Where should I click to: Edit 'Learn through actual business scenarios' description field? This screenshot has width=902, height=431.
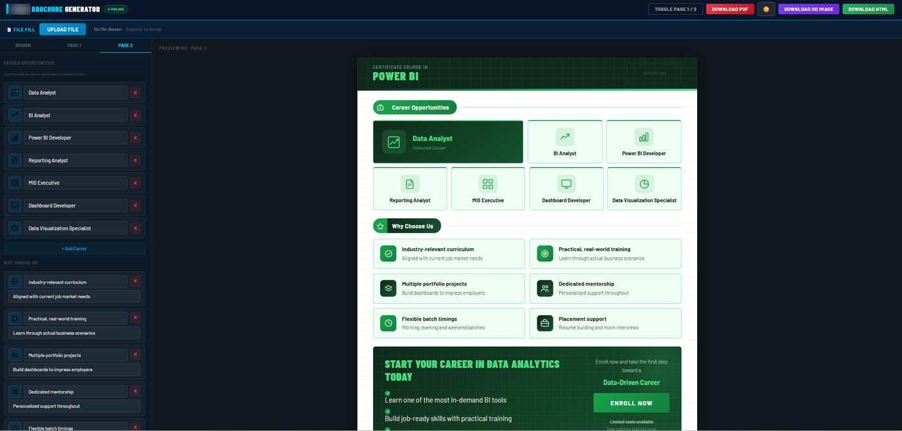click(x=74, y=333)
